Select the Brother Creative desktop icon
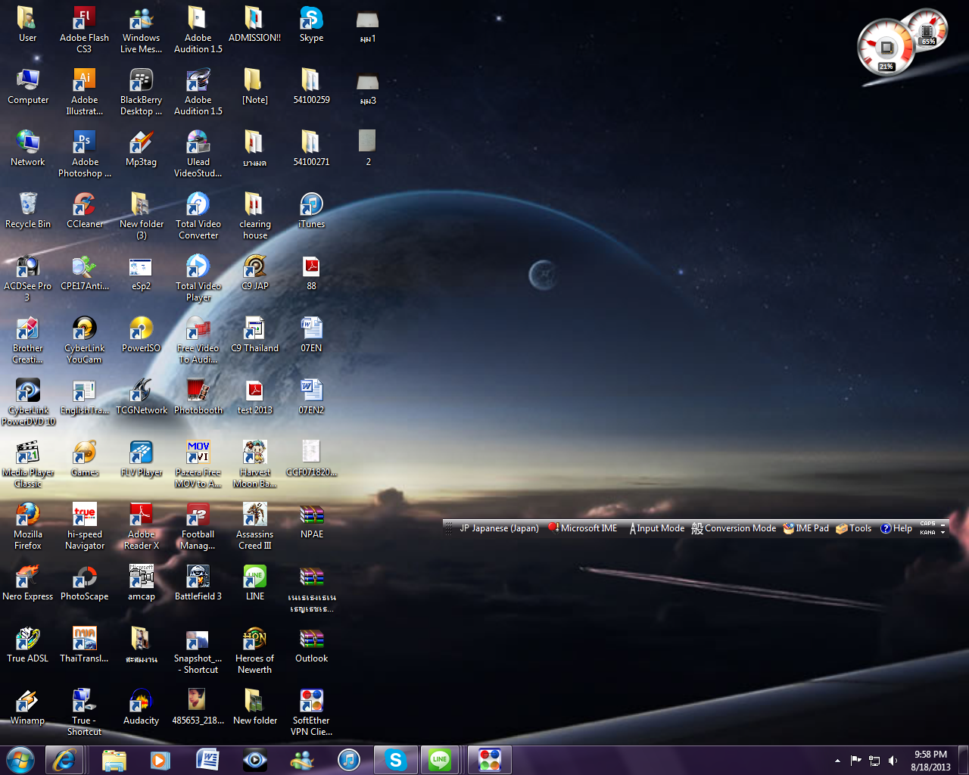This screenshot has width=969, height=775. click(x=28, y=340)
